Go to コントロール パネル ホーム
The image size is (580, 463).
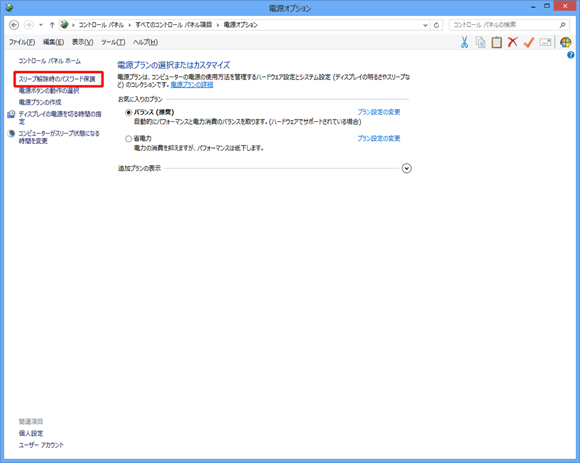49,61
